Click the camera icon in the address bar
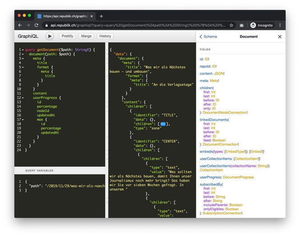Screen dimensions: 300x237 point(242,25)
